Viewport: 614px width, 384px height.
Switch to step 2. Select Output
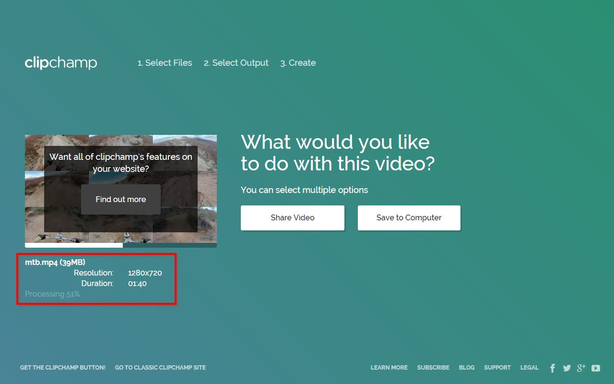coord(236,63)
